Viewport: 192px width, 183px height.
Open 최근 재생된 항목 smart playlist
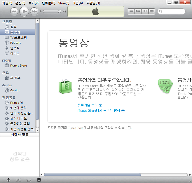pos(18,129)
